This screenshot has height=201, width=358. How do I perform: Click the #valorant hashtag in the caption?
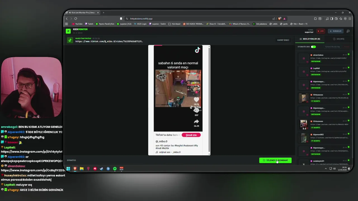coord(189,145)
